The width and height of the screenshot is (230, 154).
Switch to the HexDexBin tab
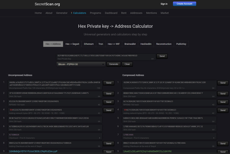[x=146, y=44]
